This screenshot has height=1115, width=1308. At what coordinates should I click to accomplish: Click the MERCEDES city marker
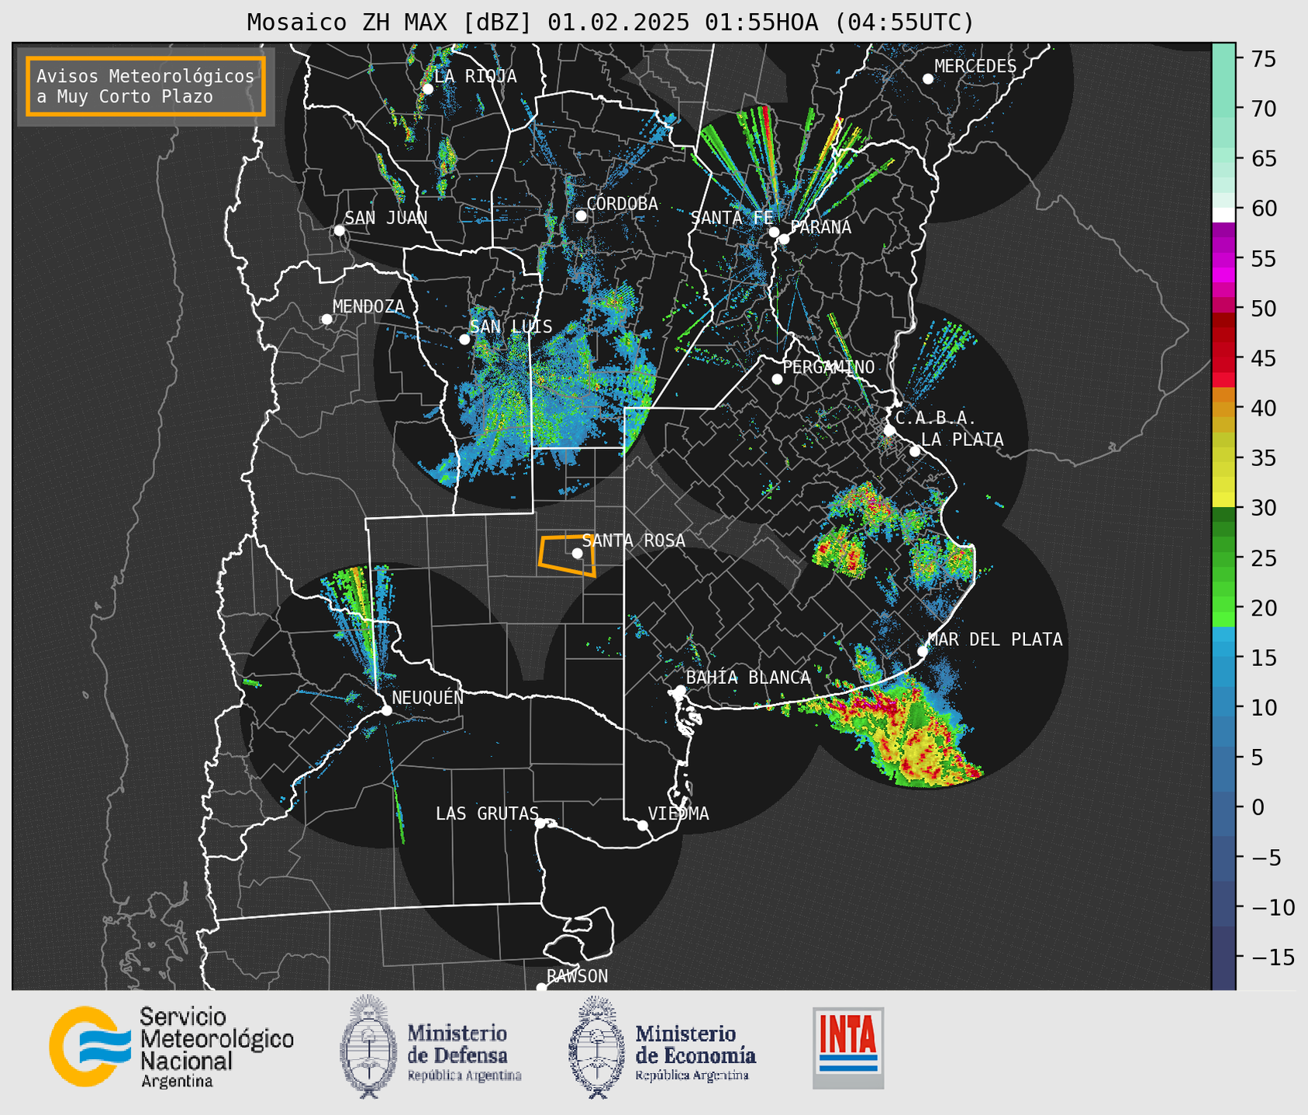click(927, 79)
